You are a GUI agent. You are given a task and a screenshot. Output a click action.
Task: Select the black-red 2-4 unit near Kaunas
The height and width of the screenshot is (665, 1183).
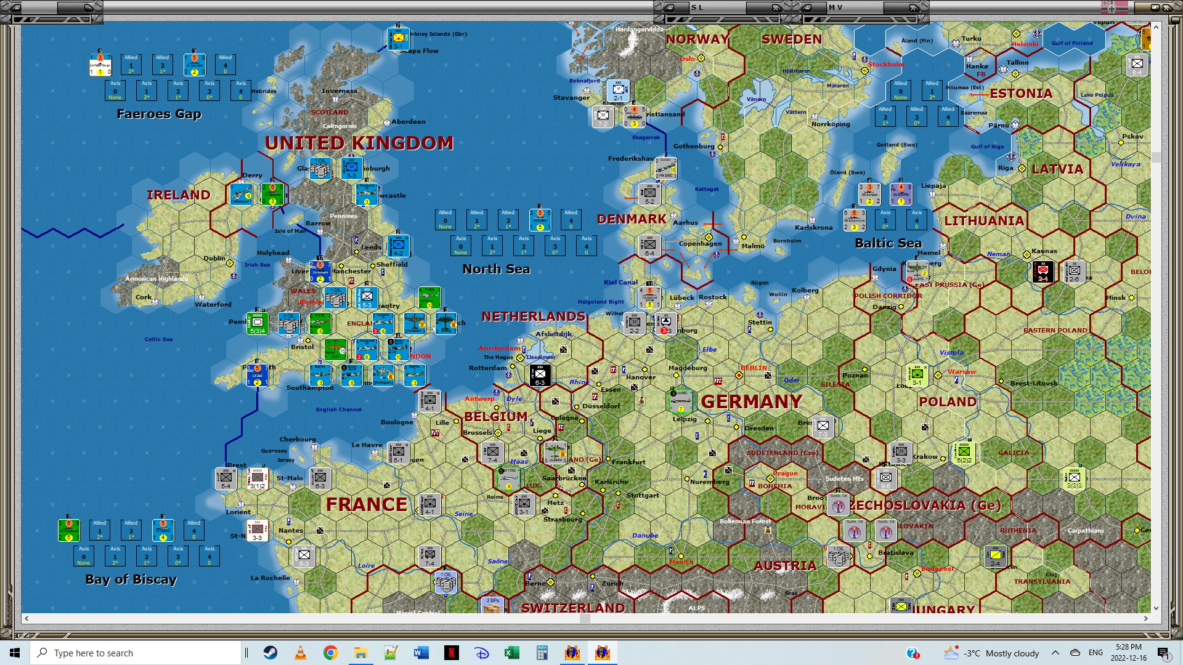point(1043,272)
